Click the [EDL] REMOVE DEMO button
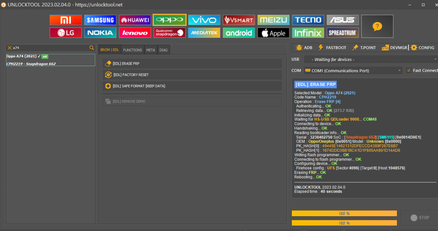This screenshot has height=231, width=438. coord(192,102)
